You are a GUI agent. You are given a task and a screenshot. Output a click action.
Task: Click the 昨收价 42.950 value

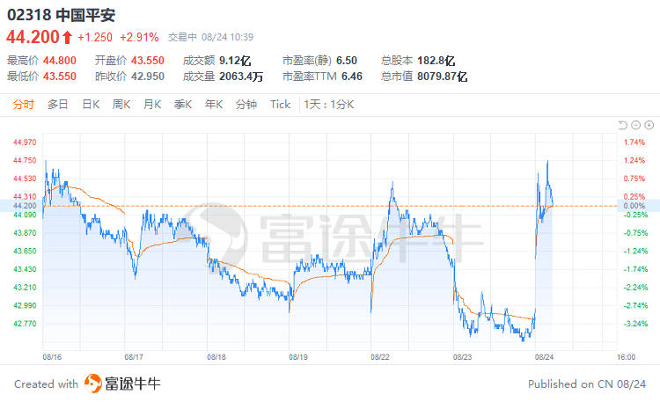pyautogui.click(x=147, y=77)
